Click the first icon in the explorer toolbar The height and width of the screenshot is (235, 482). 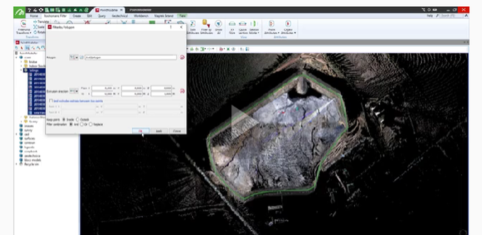coord(17,48)
